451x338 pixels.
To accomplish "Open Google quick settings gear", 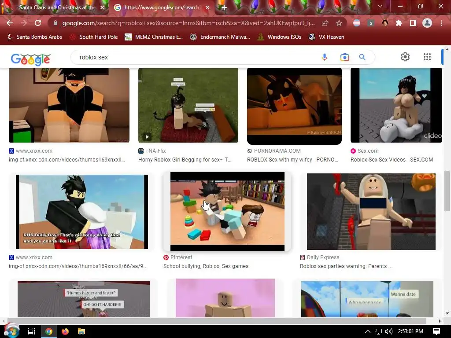I will [x=405, y=57].
